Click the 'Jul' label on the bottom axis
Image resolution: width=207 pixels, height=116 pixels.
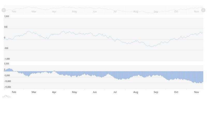115,92
